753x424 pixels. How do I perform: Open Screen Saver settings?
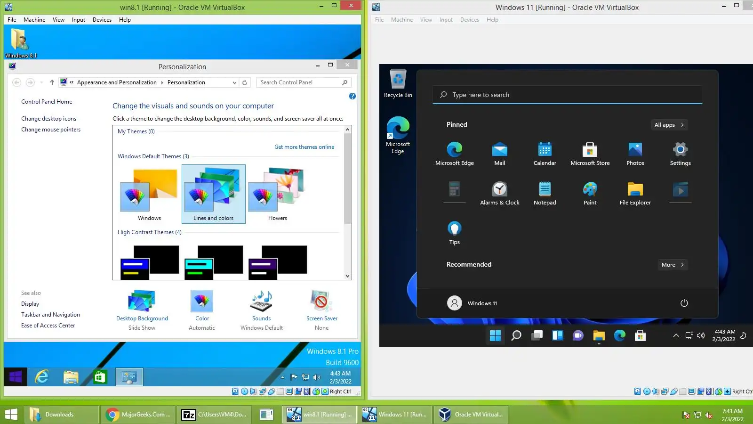pos(322,310)
